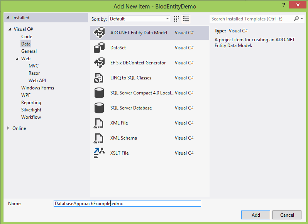The image size is (308, 224).
Task: Click the Cancel button
Action: 287,215
